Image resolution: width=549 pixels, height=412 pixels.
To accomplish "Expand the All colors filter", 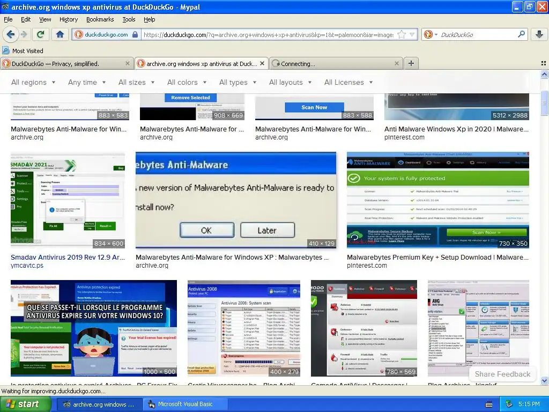I will pos(187,82).
